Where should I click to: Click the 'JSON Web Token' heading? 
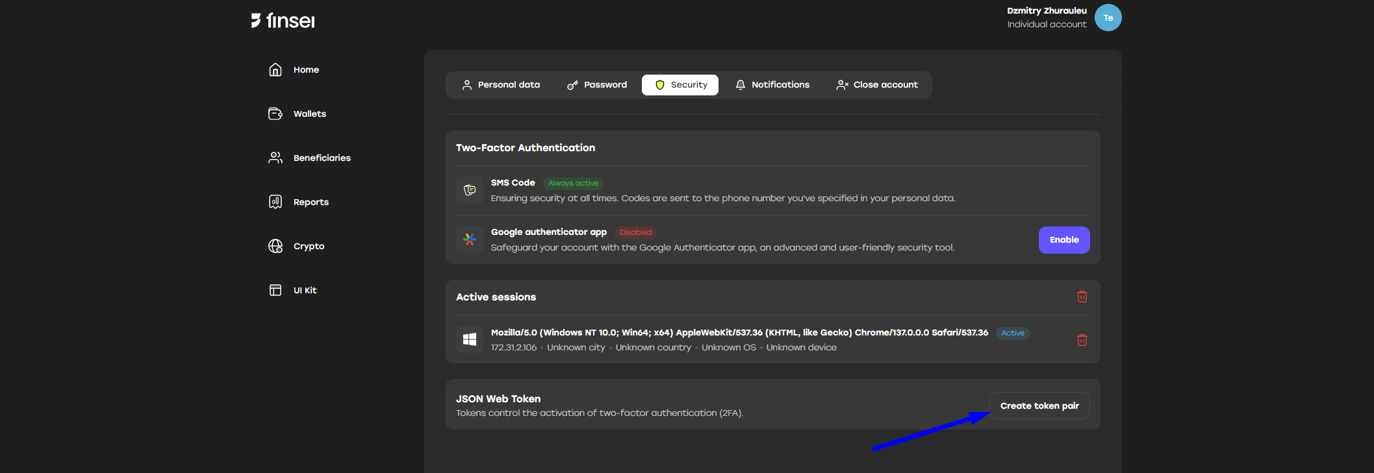point(498,399)
